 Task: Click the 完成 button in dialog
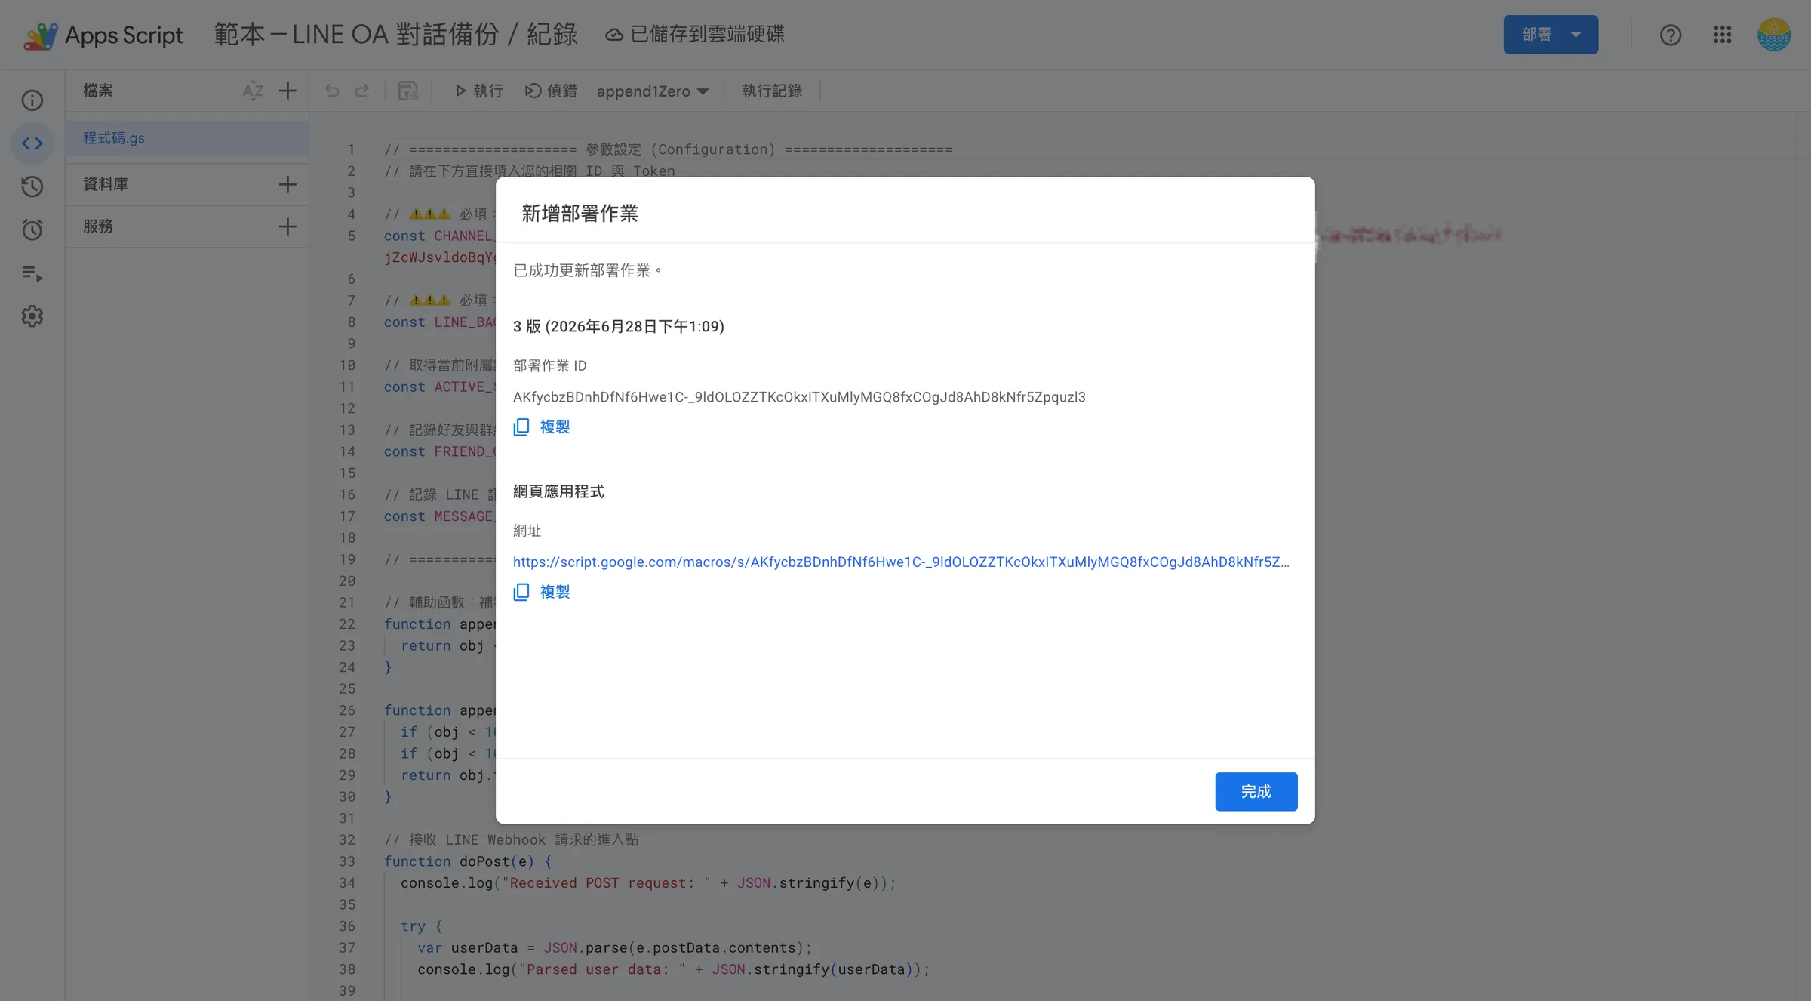point(1256,791)
